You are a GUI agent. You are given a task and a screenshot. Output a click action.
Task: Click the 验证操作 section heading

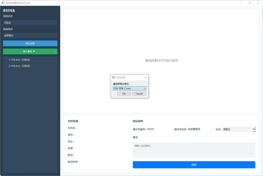coord(138,121)
